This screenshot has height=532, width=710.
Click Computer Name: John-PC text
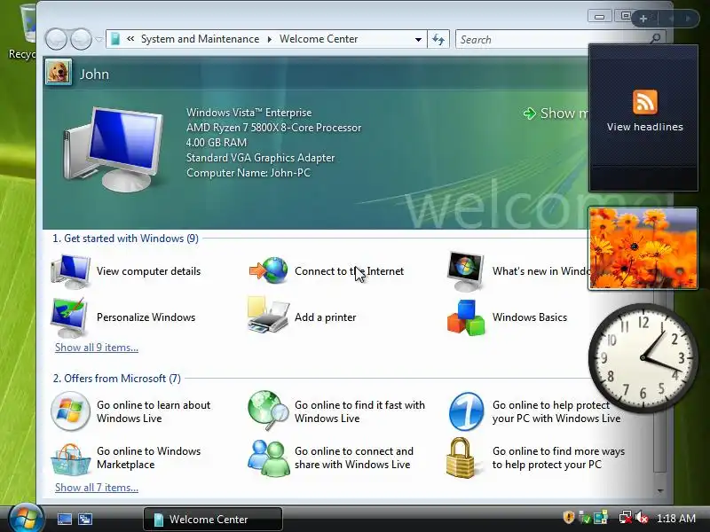pyautogui.click(x=248, y=172)
